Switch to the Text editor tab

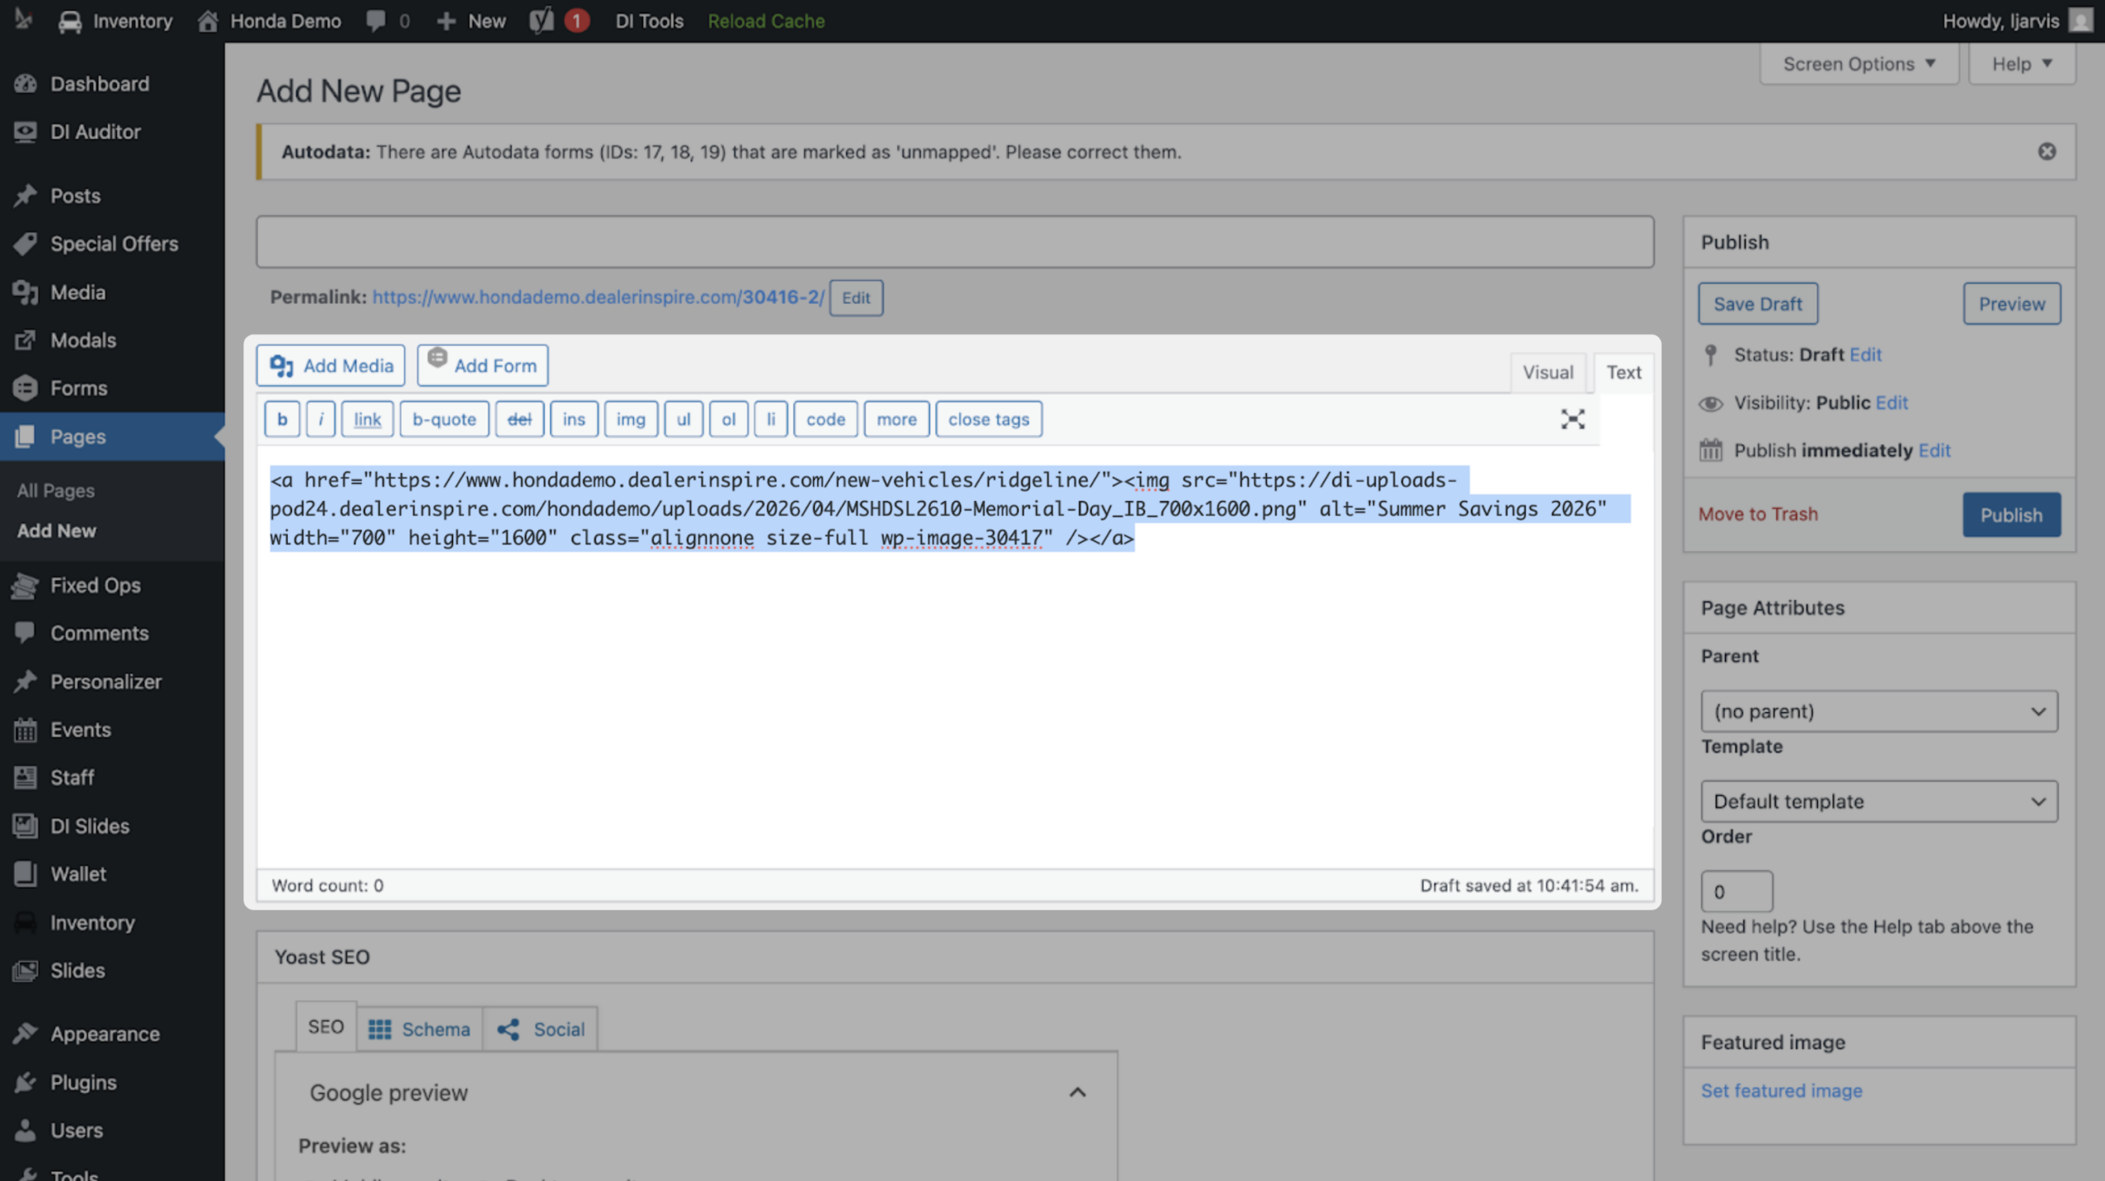click(x=1623, y=373)
